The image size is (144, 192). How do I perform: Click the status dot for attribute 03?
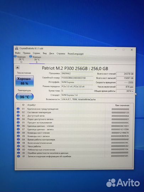point(18,116)
